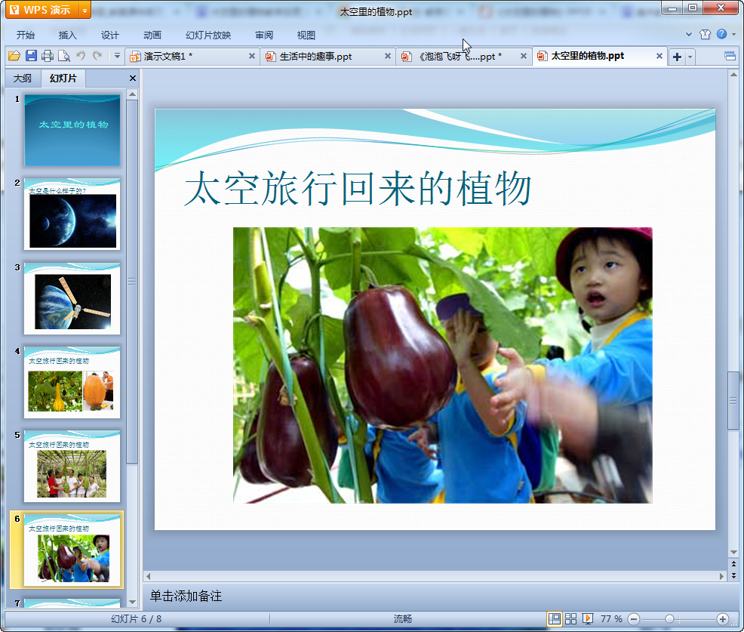Open the WPS 演示 application menu
This screenshot has height=632, width=744.
pyautogui.click(x=42, y=10)
